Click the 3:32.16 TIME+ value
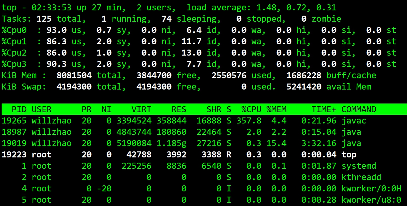The height and width of the screenshot is (206, 407). (319, 143)
